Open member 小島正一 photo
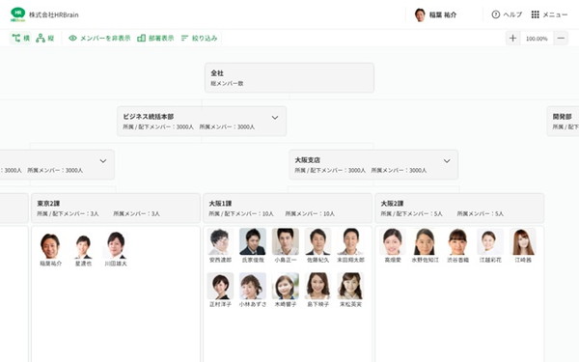 [x=286, y=241]
